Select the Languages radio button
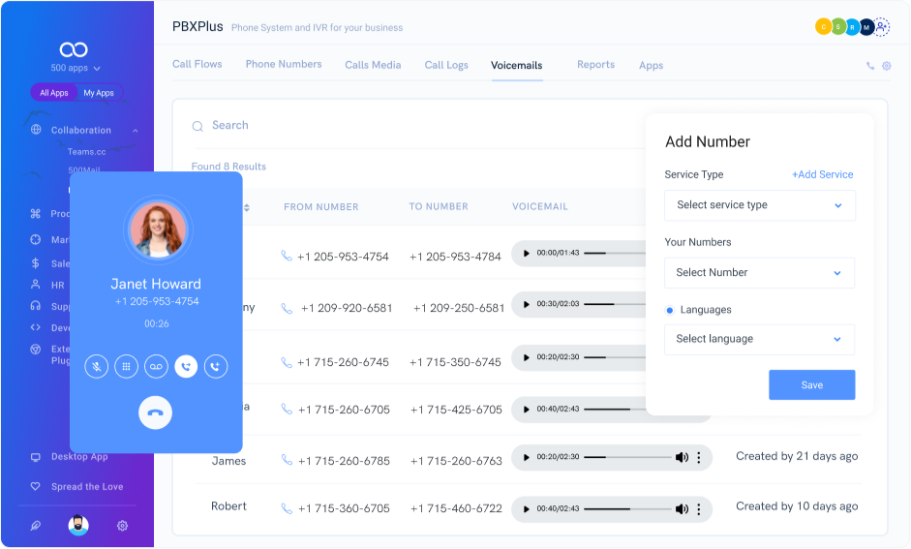The image size is (911, 549). (670, 310)
